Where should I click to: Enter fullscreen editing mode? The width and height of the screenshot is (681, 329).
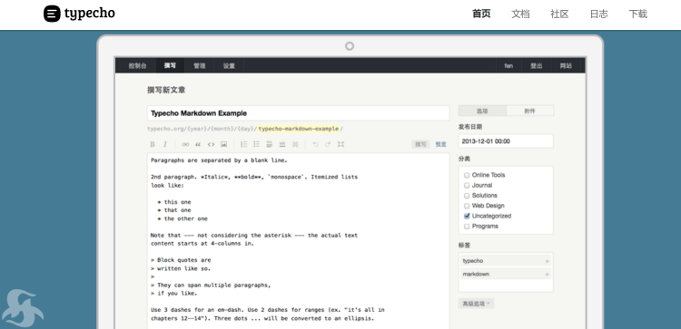click(340, 144)
